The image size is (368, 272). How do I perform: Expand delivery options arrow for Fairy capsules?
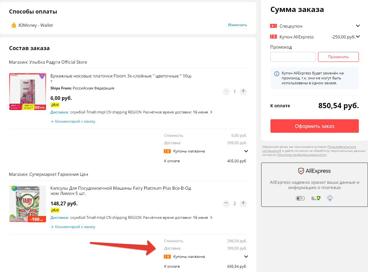tap(211, 218)
